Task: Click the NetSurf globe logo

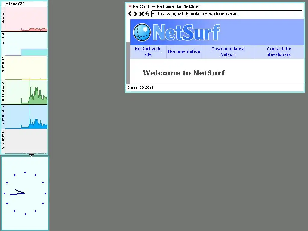Action: pyautogui.click(x=142, y=32)
